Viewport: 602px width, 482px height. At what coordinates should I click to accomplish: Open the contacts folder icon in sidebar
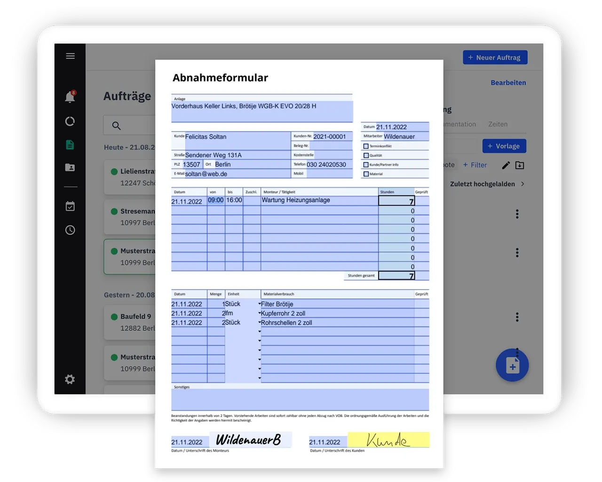coord(70,168)
